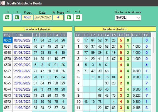Click date 01/09/2022
The height and width of the screenshot is (112, 158).
click(x=22, y=53)
